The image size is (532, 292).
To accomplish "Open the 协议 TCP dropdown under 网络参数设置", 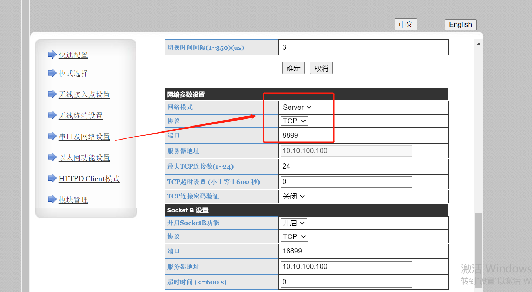I will point(294,121).
